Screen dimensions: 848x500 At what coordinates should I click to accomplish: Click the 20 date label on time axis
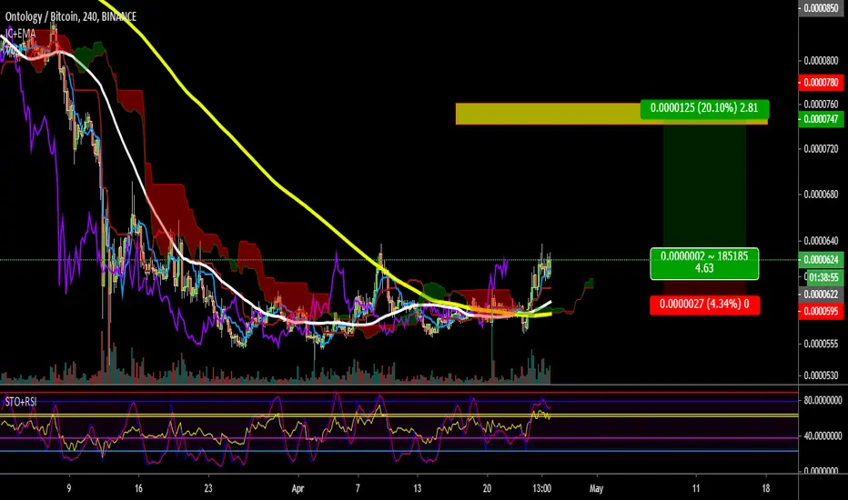point(488,488)
